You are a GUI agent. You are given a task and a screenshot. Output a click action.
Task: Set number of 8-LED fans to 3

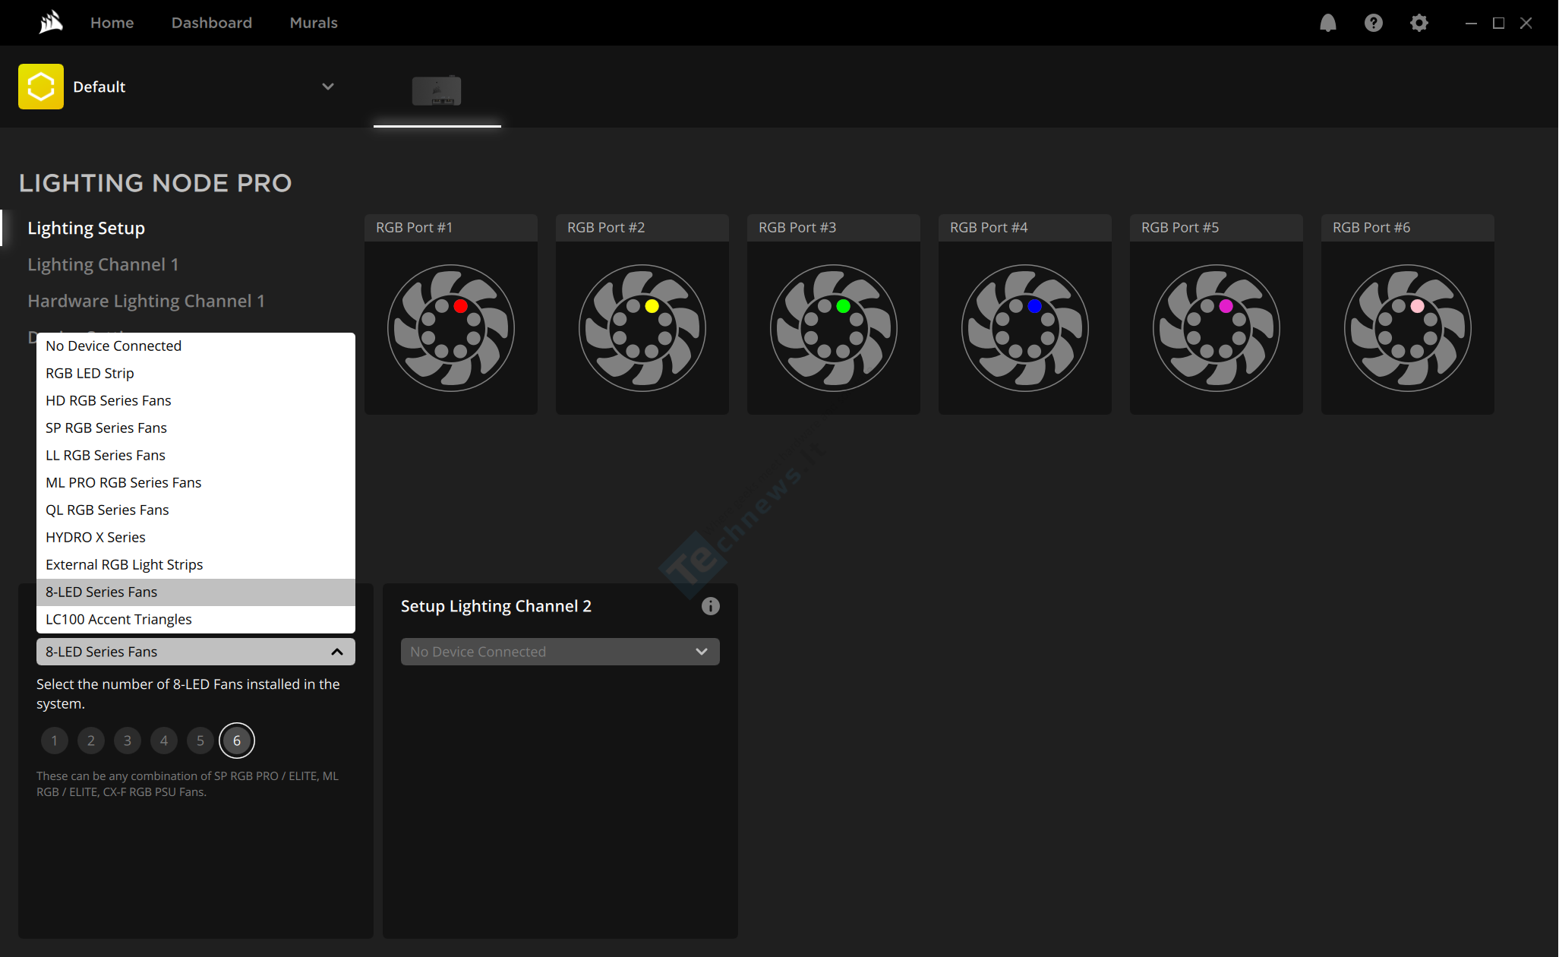128,741
